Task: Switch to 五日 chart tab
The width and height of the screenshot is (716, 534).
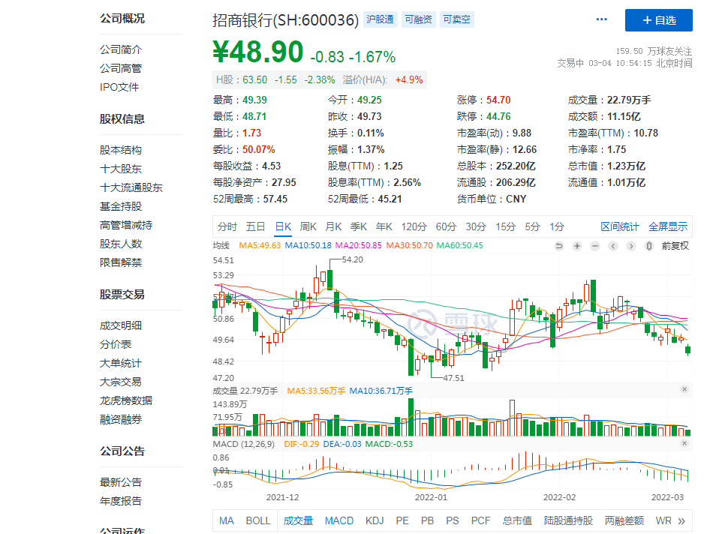Action: pyautogui.click(x=255, y=226)
